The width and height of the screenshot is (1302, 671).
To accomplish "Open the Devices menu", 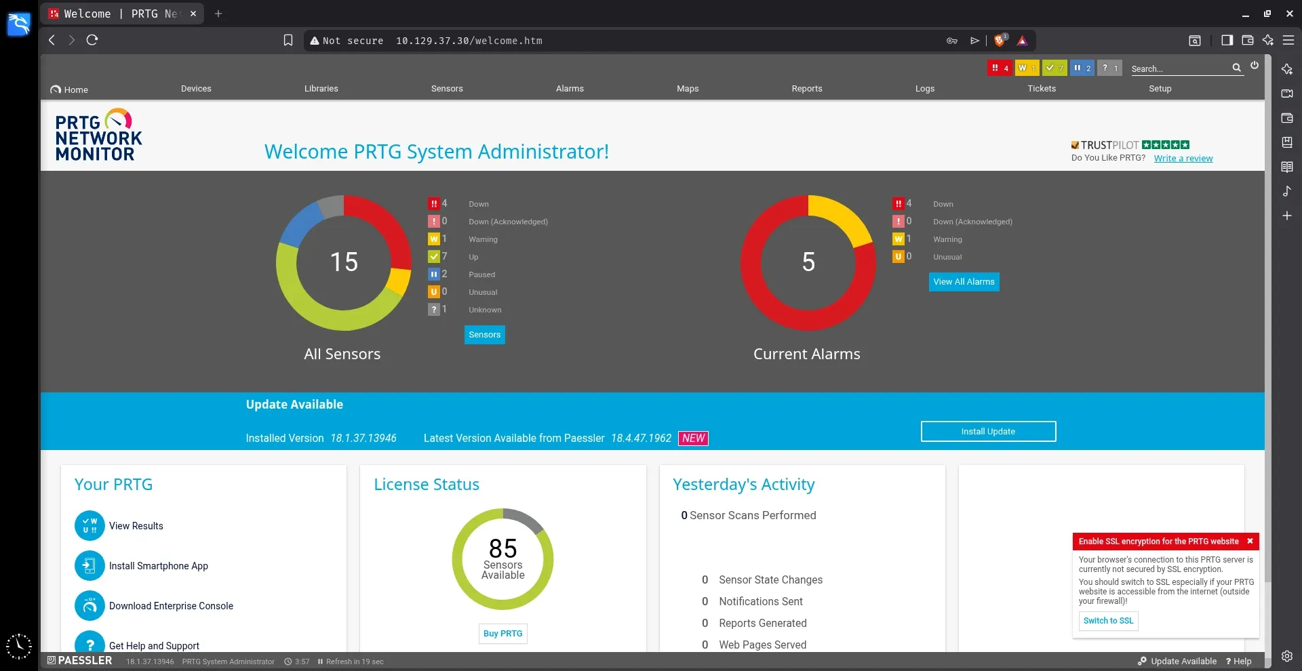I will [196, 89].
